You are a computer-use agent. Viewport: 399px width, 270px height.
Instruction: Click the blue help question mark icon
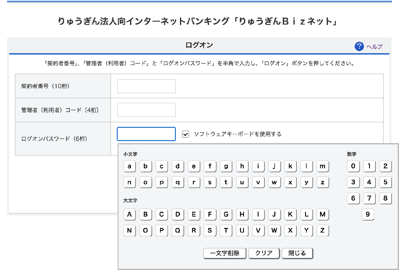(x=359, y=46)
